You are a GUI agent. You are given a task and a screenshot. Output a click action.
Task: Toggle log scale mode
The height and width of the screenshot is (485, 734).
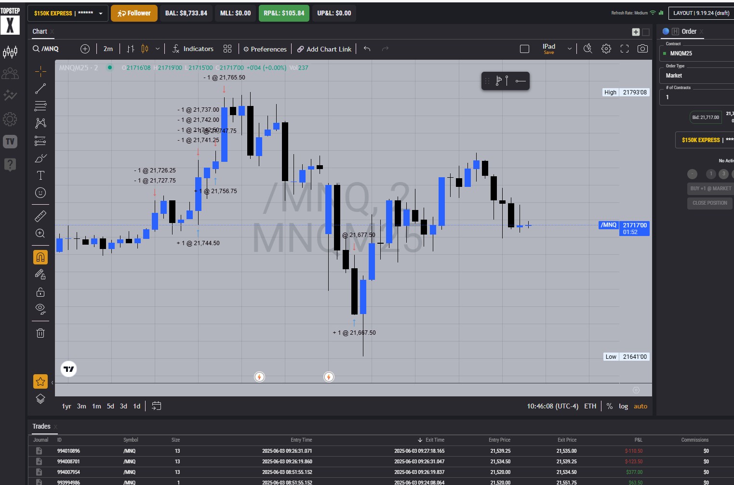pyautogui.click(x=624, y=406)
